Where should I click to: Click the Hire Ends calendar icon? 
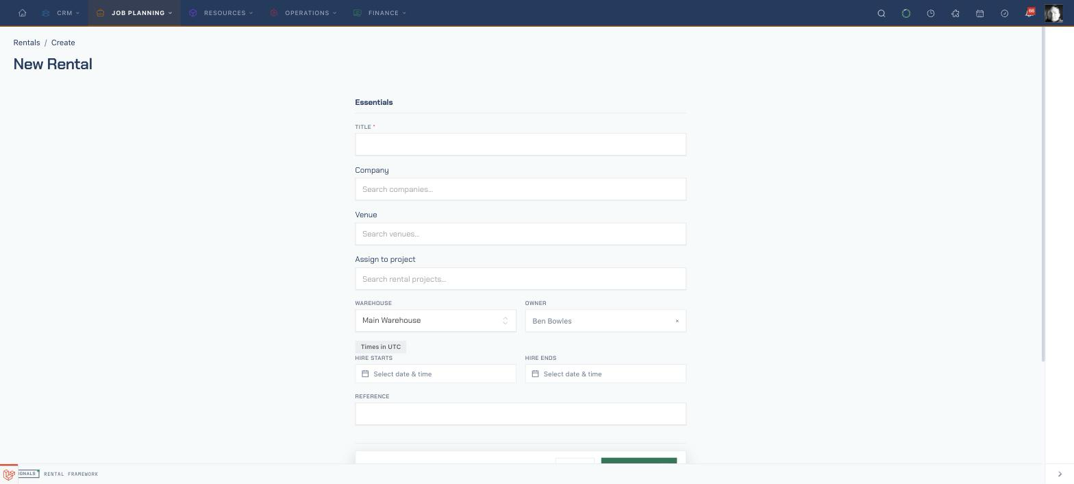click(x=536, y=374)
